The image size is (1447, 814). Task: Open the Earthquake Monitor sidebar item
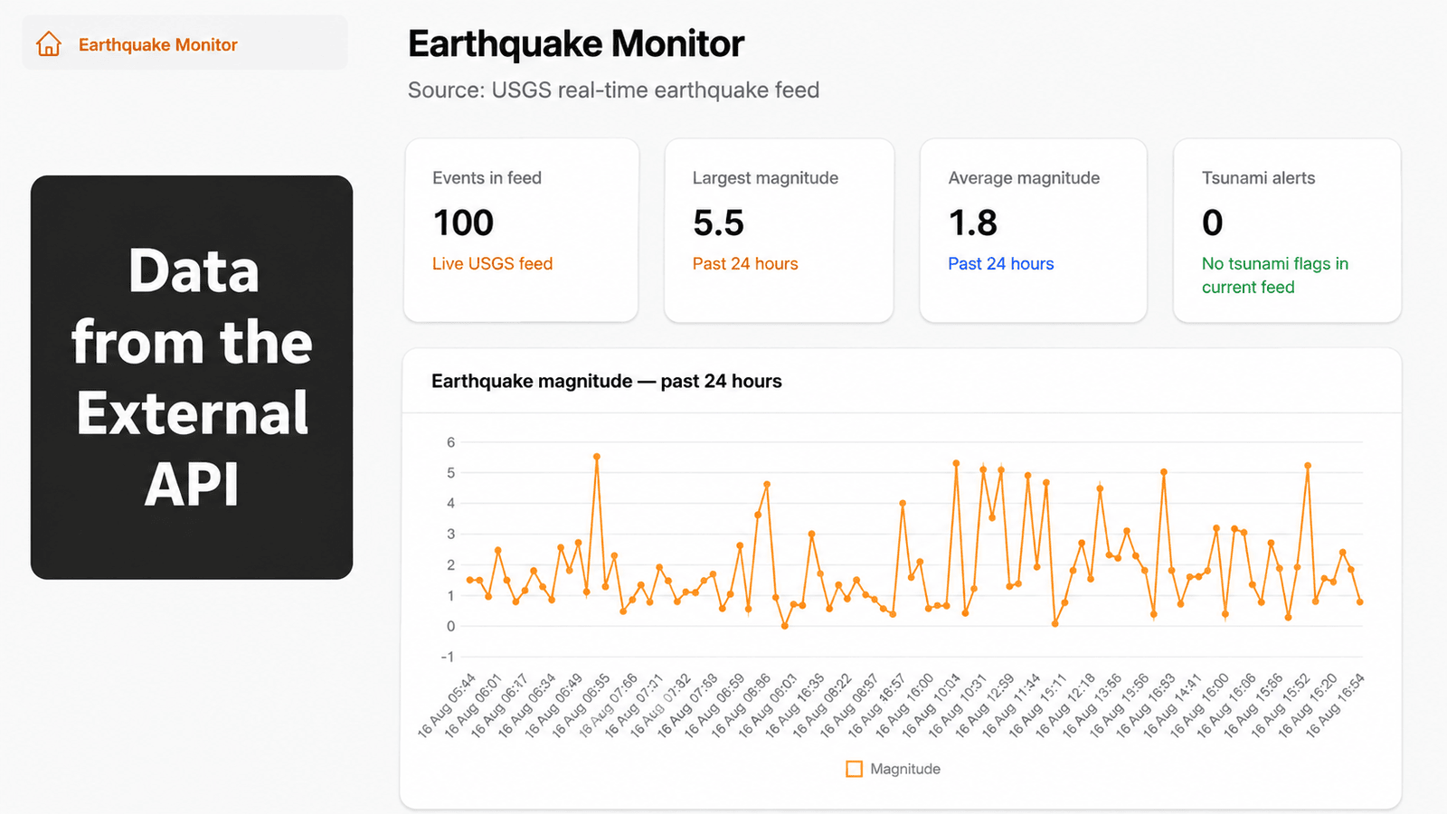pyautogui.click(x=184, y=43)
